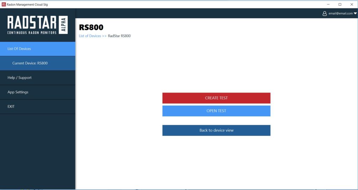358x190 pixels.
Task: Open App Settings in sidebar
Action: [x=37, y=92]
